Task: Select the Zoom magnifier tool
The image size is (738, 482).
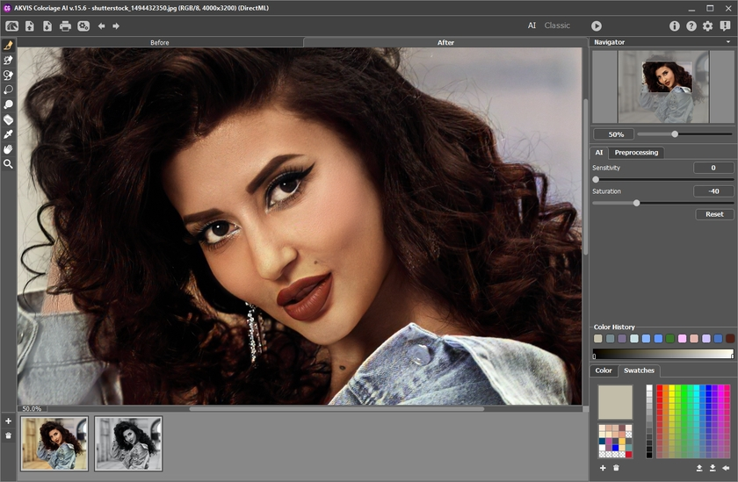Action: (x=9, y=164)
